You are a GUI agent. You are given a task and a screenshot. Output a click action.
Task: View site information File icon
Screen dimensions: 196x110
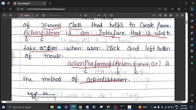20,9
